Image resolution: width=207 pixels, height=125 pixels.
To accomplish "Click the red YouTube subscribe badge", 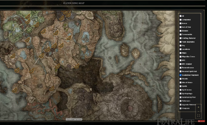I will click(x=201, y=121).
